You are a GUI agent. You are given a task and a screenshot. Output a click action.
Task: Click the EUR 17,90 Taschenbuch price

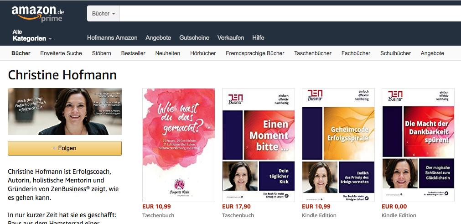pyautogui.click(x=236, y=207)
